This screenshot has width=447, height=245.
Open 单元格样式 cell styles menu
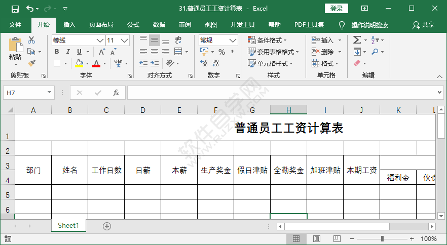coord(270,63)
